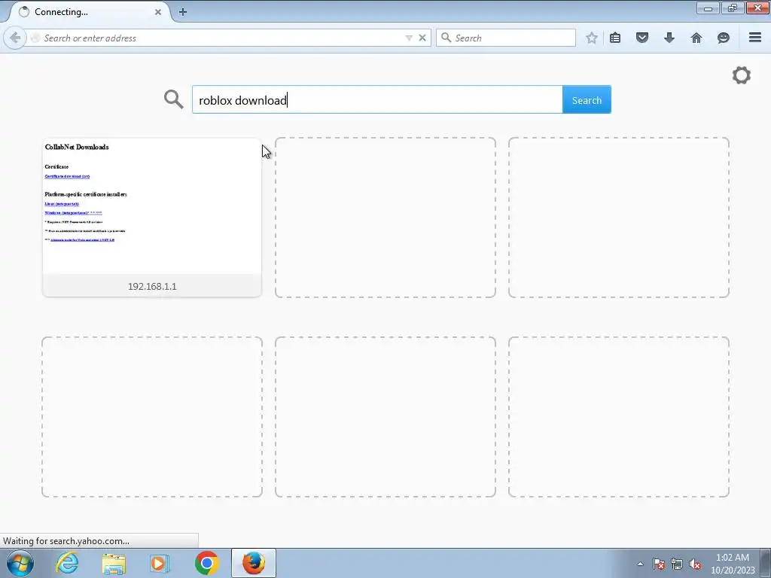
Task: Open Windows Start menu orb
Action: tap(20, 563)
